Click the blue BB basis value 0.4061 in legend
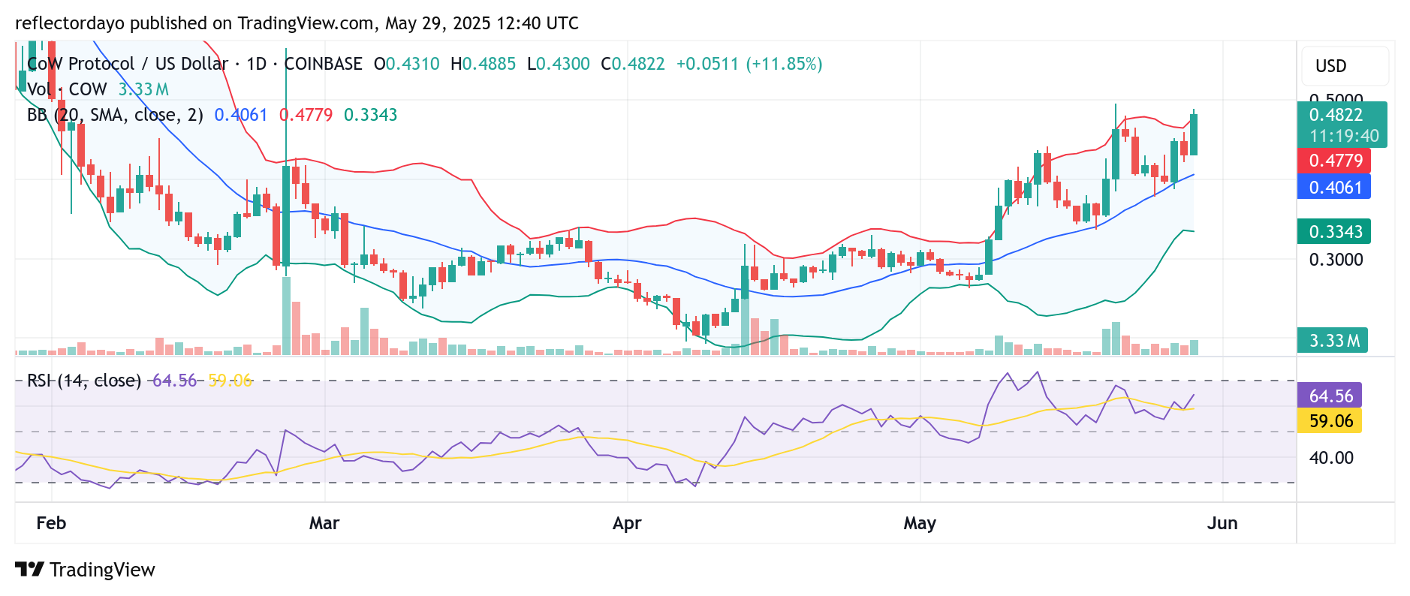This screenshot has height=596, width=1410. click(x=241, y=115)
